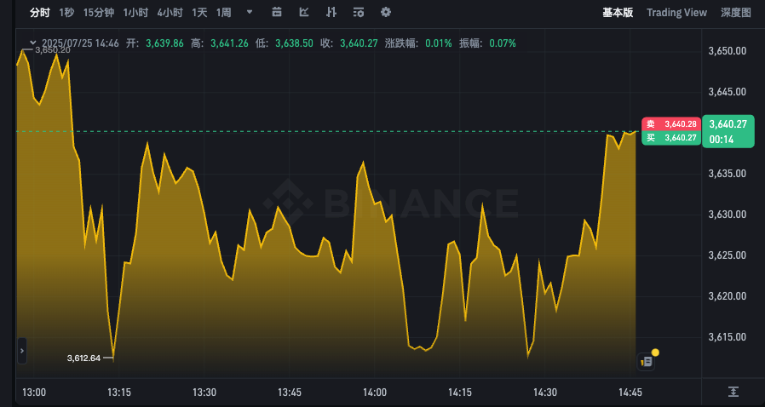Switch to the 15分钟 interval
Screen dimensions: 765x407
pyautogui.click(x=99, y=13)
